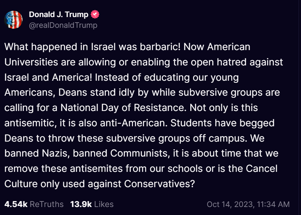Click the phrase "subversive groups off campus"
Image resolution: width=301 pixels, height=215 pixels.
[x=177, y=138]
